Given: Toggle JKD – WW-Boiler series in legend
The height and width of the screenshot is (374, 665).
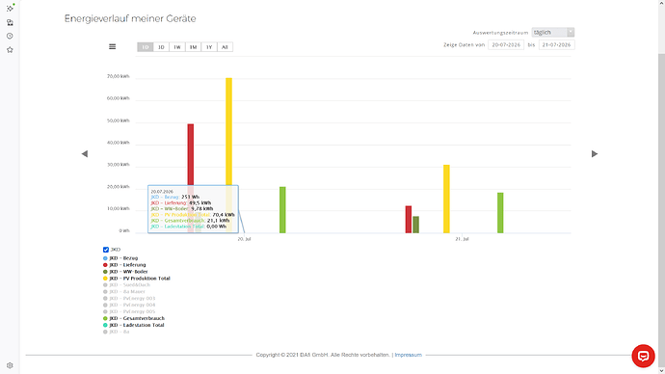Looking at the screenshot, I should click(x=125, y=272).
